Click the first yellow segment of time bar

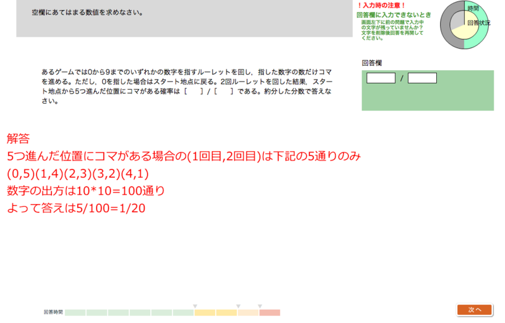[205, 312]
